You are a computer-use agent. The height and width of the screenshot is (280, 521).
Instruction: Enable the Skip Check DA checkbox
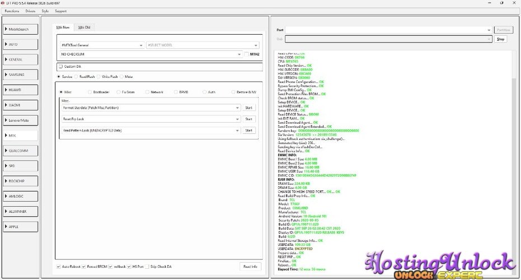[147, 267]
